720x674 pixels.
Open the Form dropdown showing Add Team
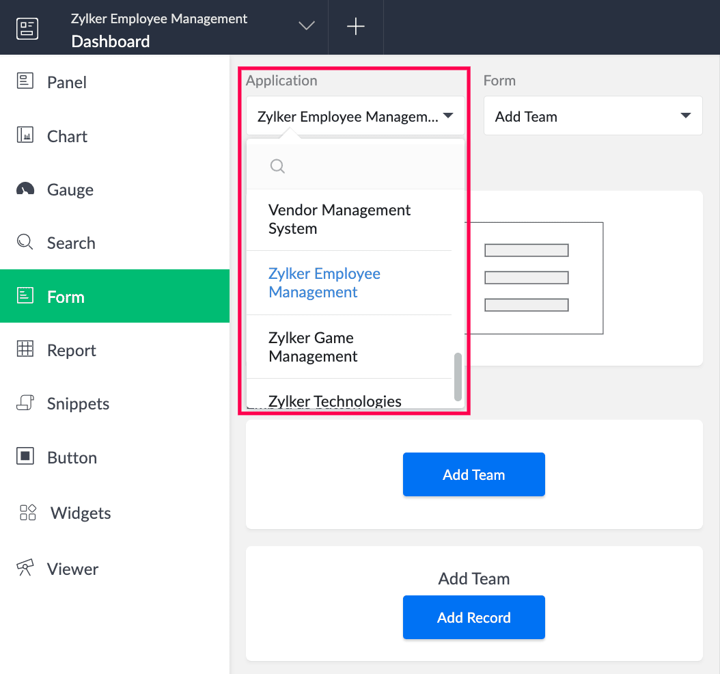pyautogui.click(x=592, y=116)
